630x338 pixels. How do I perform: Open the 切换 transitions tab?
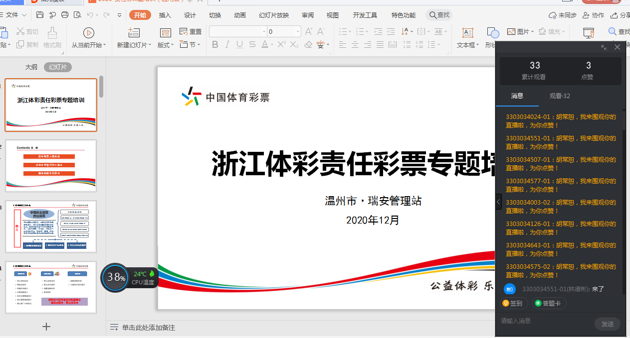(x=215, y=15)
